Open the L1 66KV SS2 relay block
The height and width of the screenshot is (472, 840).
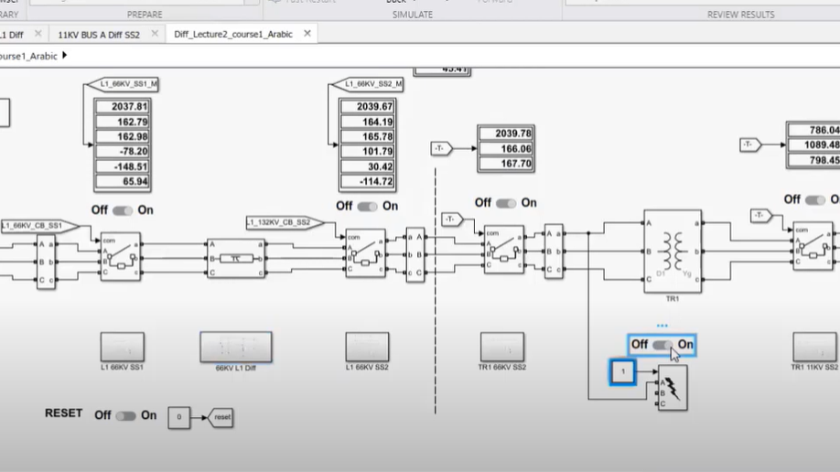366,347
